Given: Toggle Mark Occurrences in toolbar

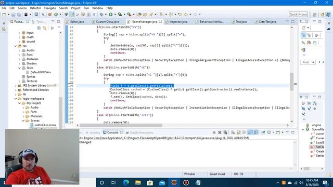Looking at the screenshot, I should (x=72, y=15).
